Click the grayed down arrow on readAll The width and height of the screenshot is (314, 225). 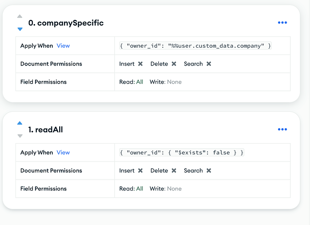[20, 135]
